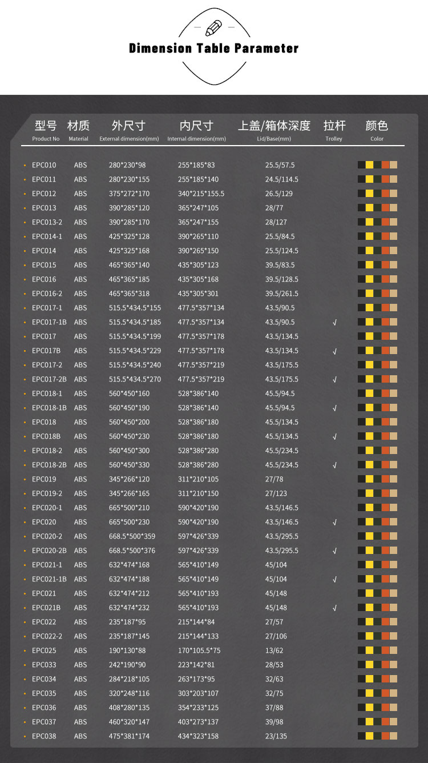Click the trolley checkmark in EPC017-1B row
428x763 pixels.
tap(335, 322)
